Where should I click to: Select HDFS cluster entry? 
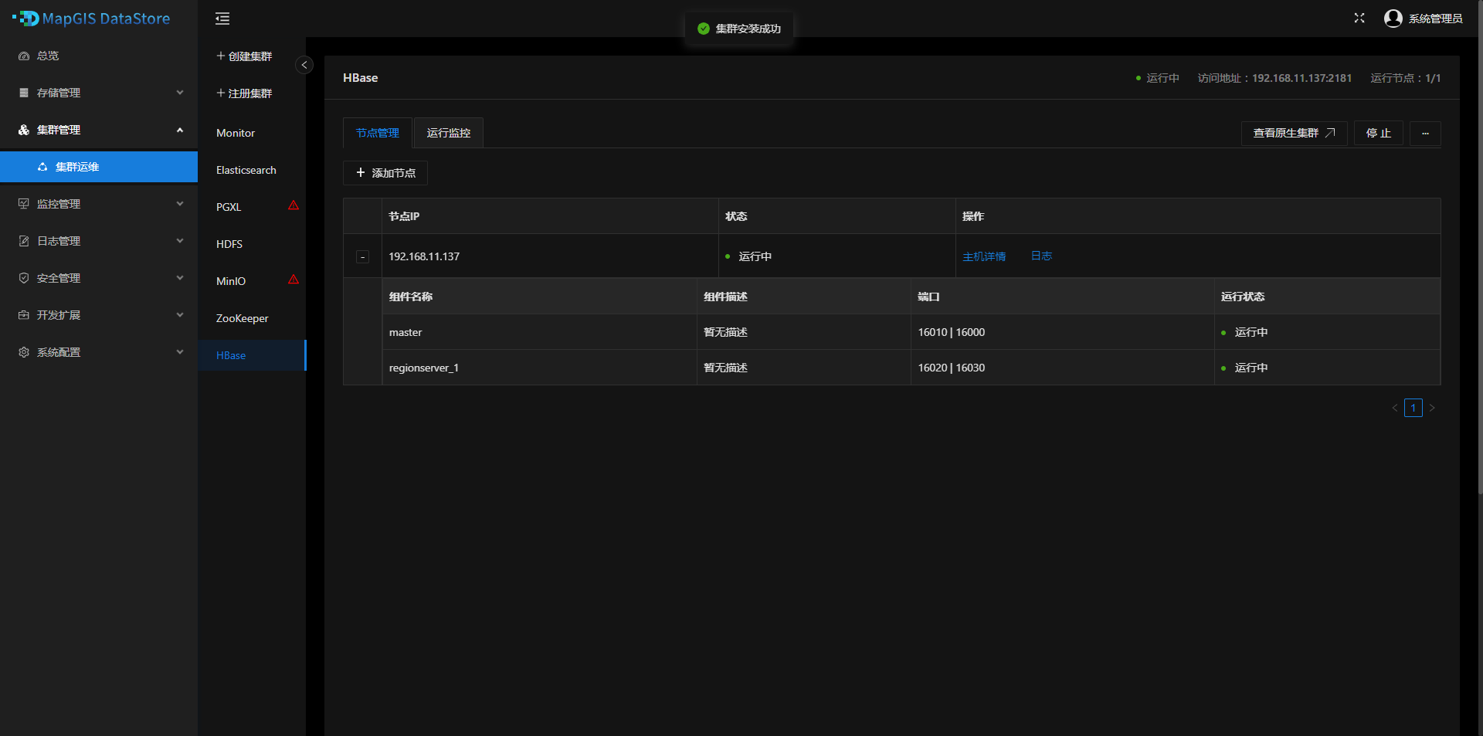pyautogui.click(x=252, y=244)
